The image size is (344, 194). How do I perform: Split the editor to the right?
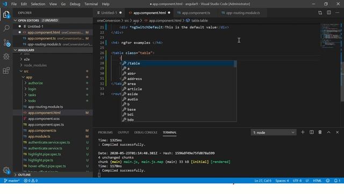(328, 13)
